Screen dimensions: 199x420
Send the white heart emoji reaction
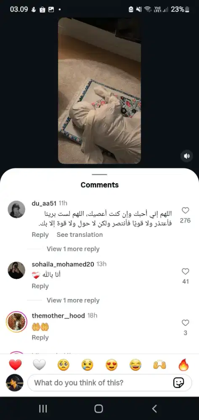(x=39, y=365)
